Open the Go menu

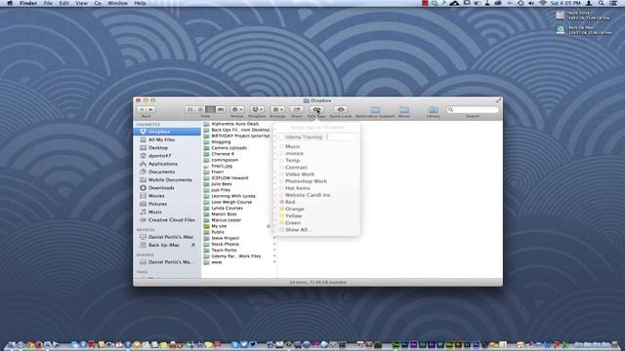click(98, 3)
